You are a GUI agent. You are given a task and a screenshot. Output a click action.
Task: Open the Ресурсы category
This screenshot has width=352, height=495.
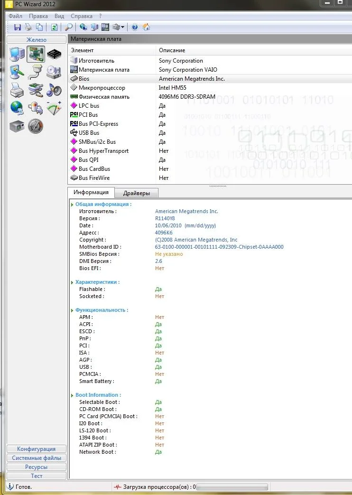pos(37,467)
